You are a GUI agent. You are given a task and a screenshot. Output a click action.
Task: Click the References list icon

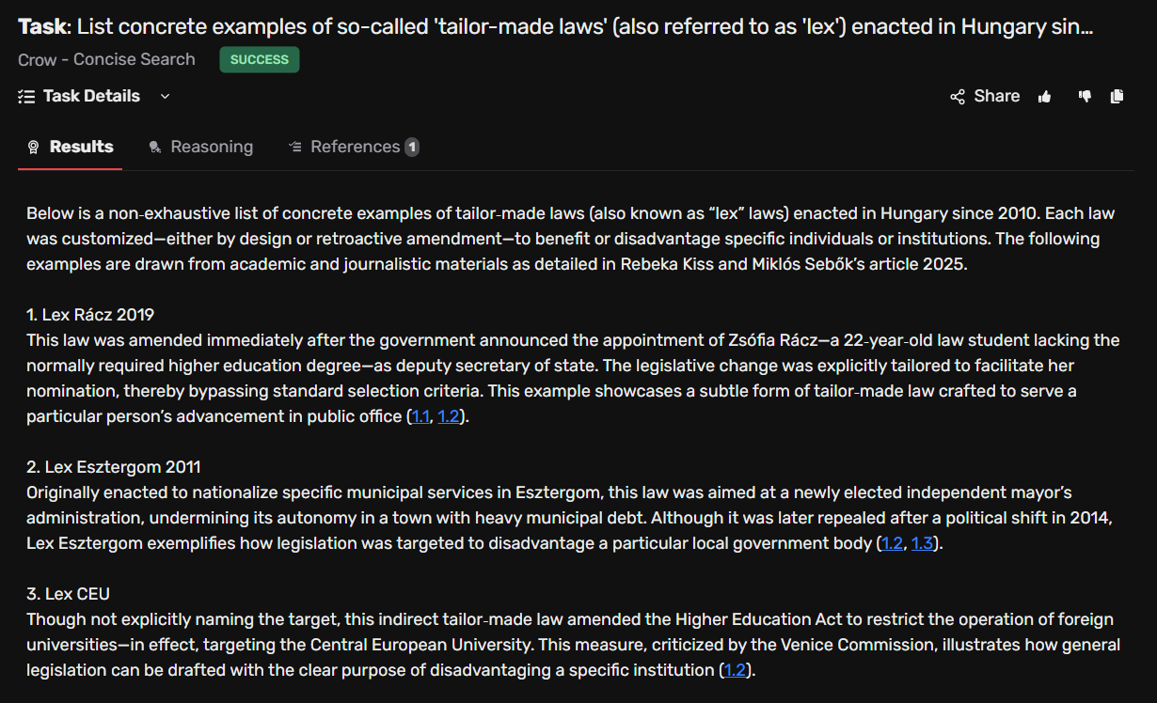point(294,147)
